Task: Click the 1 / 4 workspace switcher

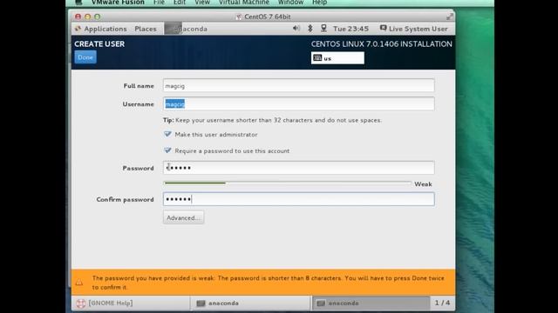Action: pyautogui.click(x=442, y=303)
